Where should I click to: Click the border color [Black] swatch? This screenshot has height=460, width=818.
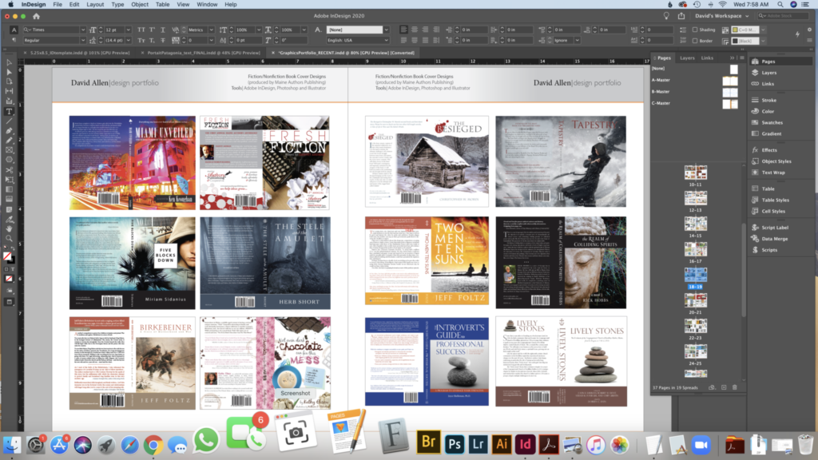735,40
